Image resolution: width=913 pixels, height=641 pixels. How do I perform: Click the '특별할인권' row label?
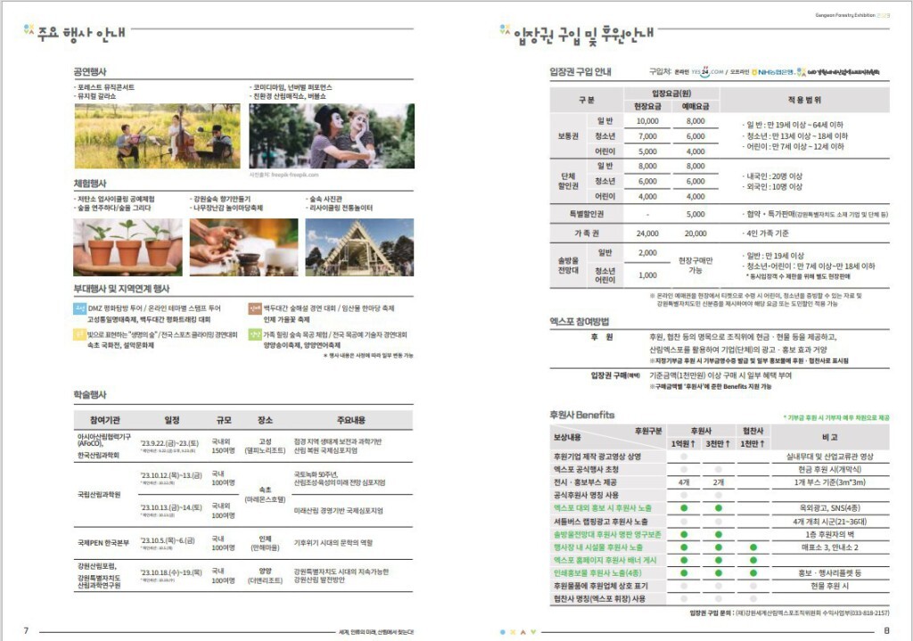pos(587,214)
